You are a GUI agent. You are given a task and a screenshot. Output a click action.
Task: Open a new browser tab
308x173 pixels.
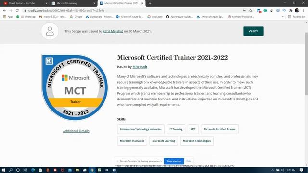[x=150, y=3]
